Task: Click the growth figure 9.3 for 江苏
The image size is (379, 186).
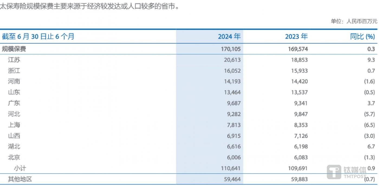Action: (370, 60)
